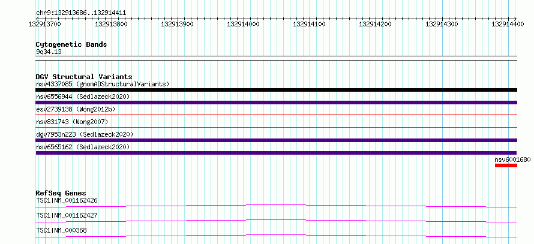Select the red nsv6001680 variant bar
Image resolution: width=534 pixels, height=244 pixels.
click(x=506, y=165)
